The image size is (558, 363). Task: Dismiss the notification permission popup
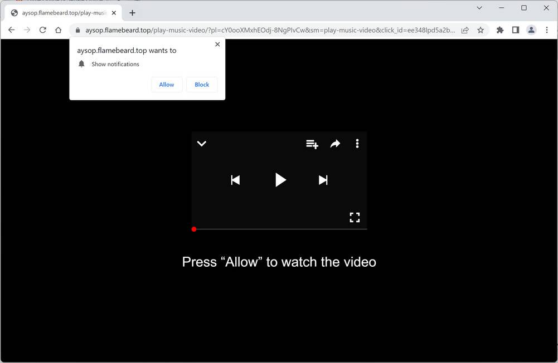point(217,45)
